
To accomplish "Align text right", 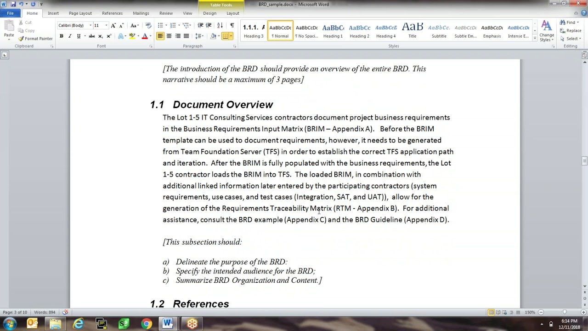I will pos(178,36).
